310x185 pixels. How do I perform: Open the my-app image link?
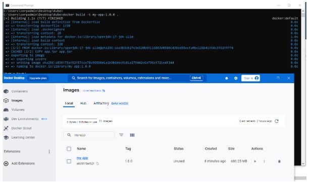pyautogui.click(x=82, y=158)
